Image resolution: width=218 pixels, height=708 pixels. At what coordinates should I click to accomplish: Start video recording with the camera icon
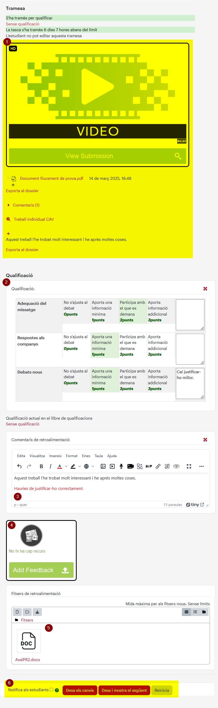click(x=130, y=466)
